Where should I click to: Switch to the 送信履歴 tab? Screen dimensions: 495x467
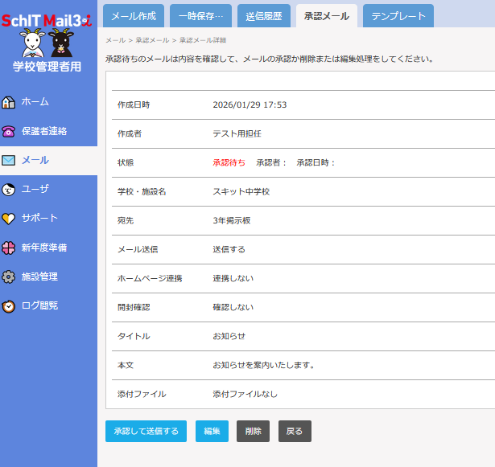[263, 16]
